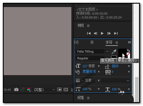Click the horizontal scale 100 % value
This screenshot has height=106, width=143.
point(116,89)
